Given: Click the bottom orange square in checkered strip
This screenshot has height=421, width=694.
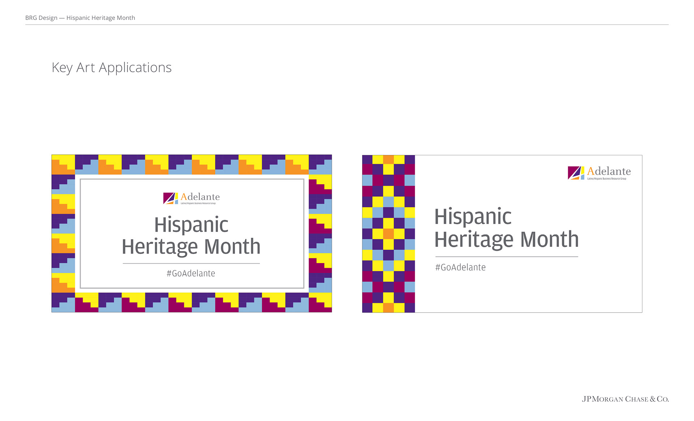Looking at the screenshot, I should point(388,308).
